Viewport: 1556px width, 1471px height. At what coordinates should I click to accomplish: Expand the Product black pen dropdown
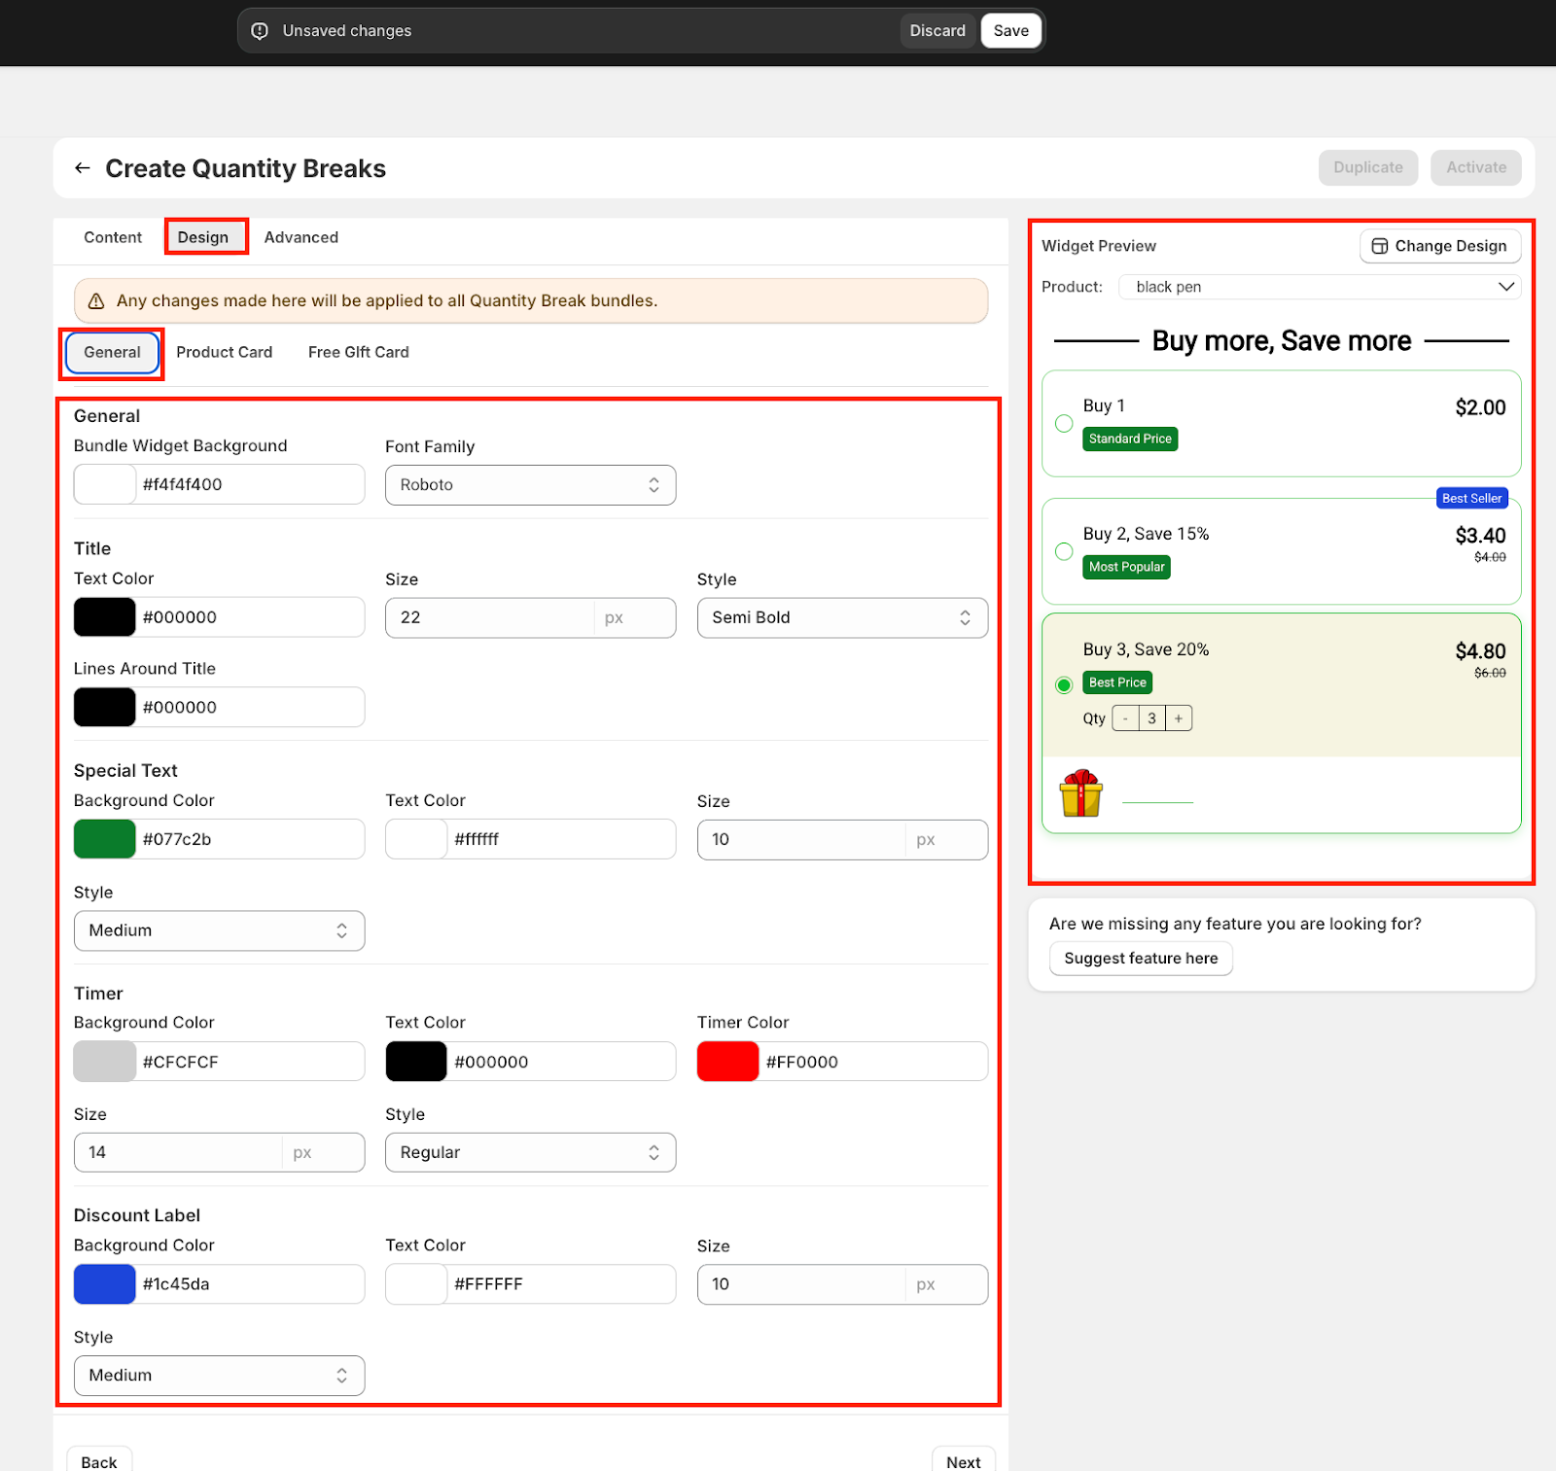coord(1319,287)
